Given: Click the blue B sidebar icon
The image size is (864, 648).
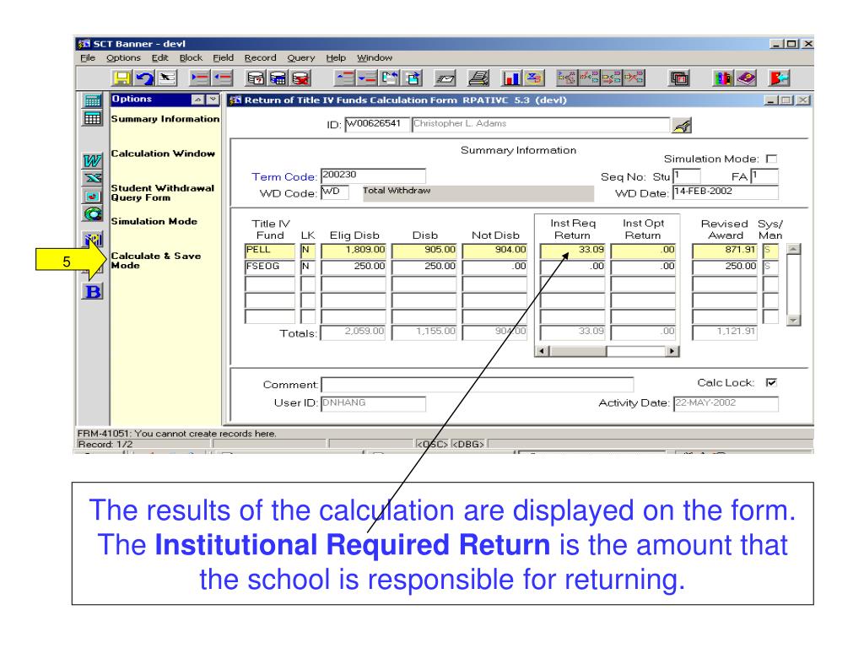Looking at the screenshot, I should point(93,291).
